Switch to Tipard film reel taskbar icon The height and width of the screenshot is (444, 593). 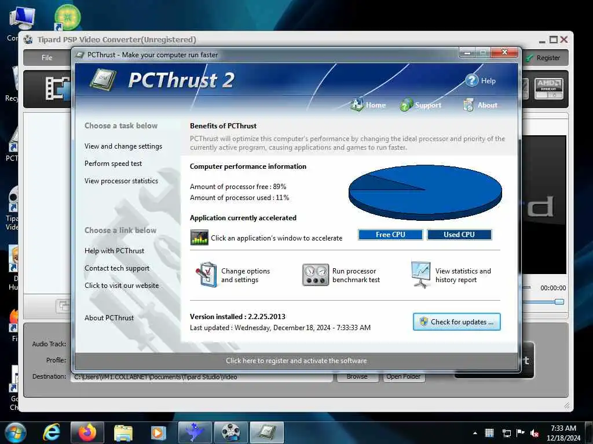pos(230,432)
